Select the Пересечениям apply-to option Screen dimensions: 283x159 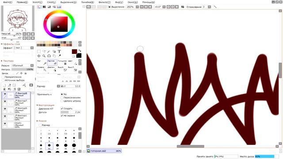coord(62,98)
